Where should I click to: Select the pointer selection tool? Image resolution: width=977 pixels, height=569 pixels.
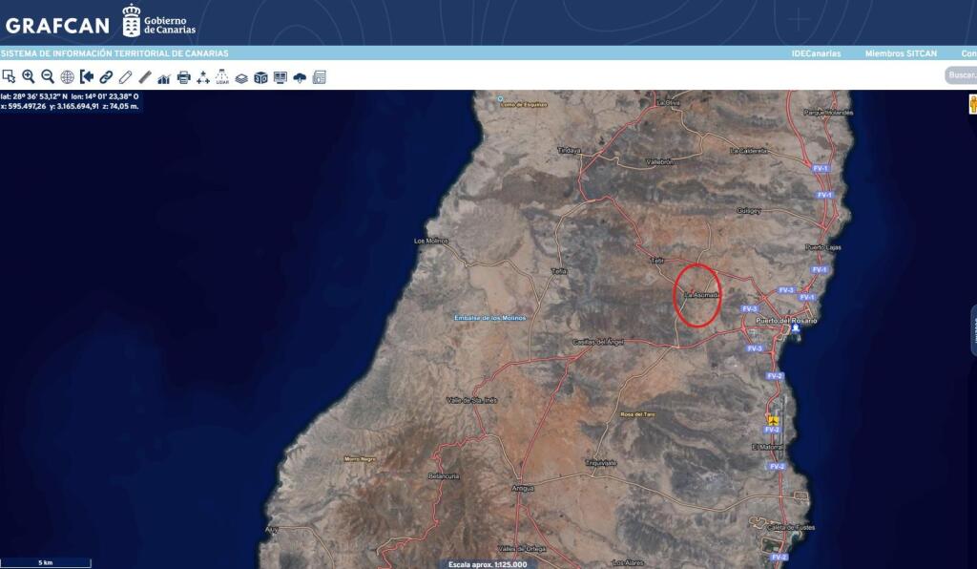[x=9, y=77]
